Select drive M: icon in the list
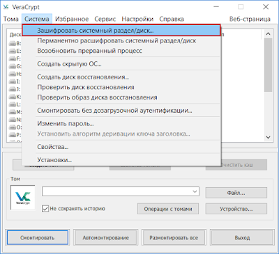Screen dimensions: 279x254 click(x=13, y=112)
